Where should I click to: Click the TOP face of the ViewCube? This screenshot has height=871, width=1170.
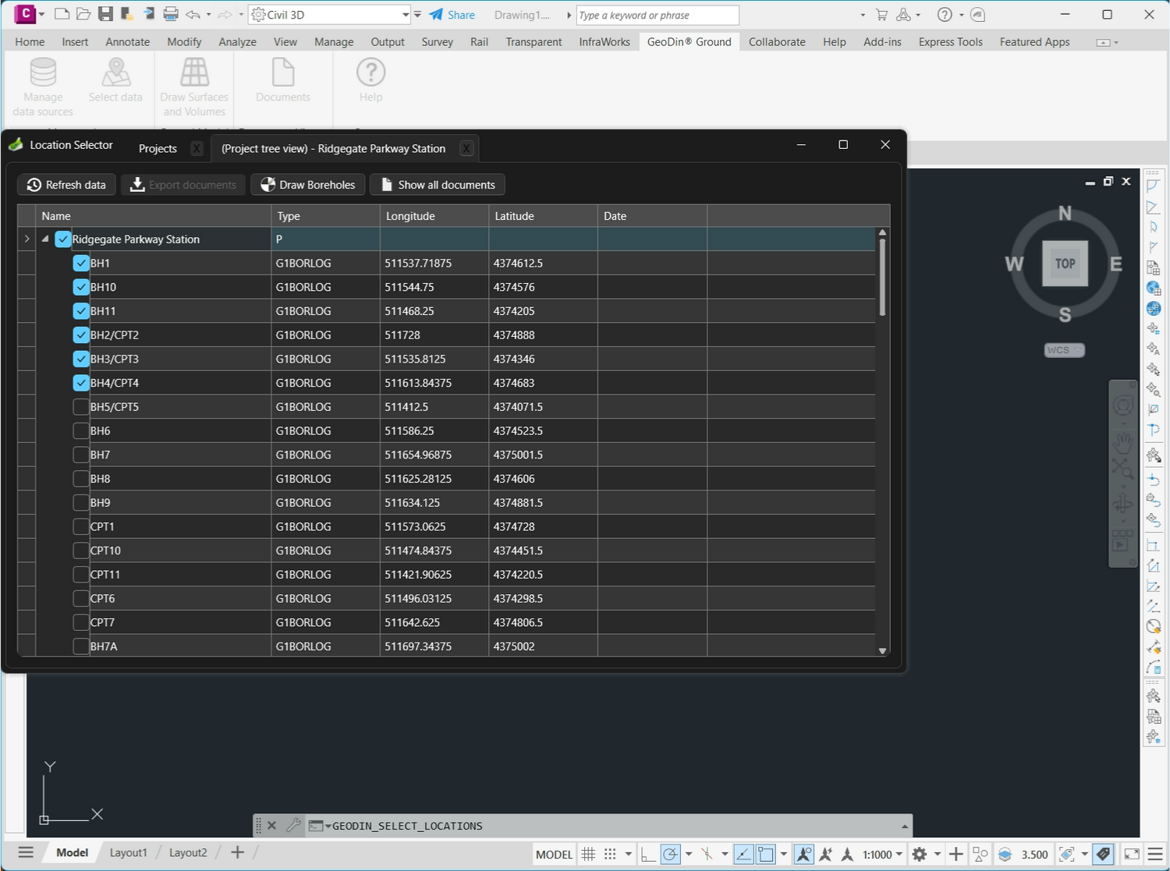1065,264
